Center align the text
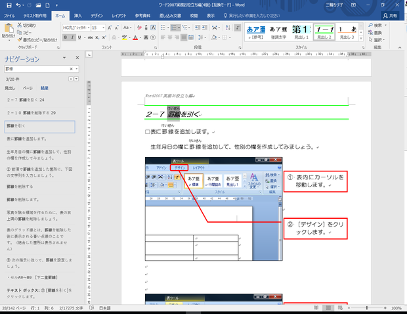Viewport: 407px width, 314px height. pyautogui.click(x=170, y=37)
